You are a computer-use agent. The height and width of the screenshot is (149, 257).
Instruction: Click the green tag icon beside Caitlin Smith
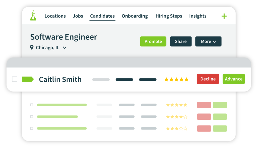click(x=28, y=79)
